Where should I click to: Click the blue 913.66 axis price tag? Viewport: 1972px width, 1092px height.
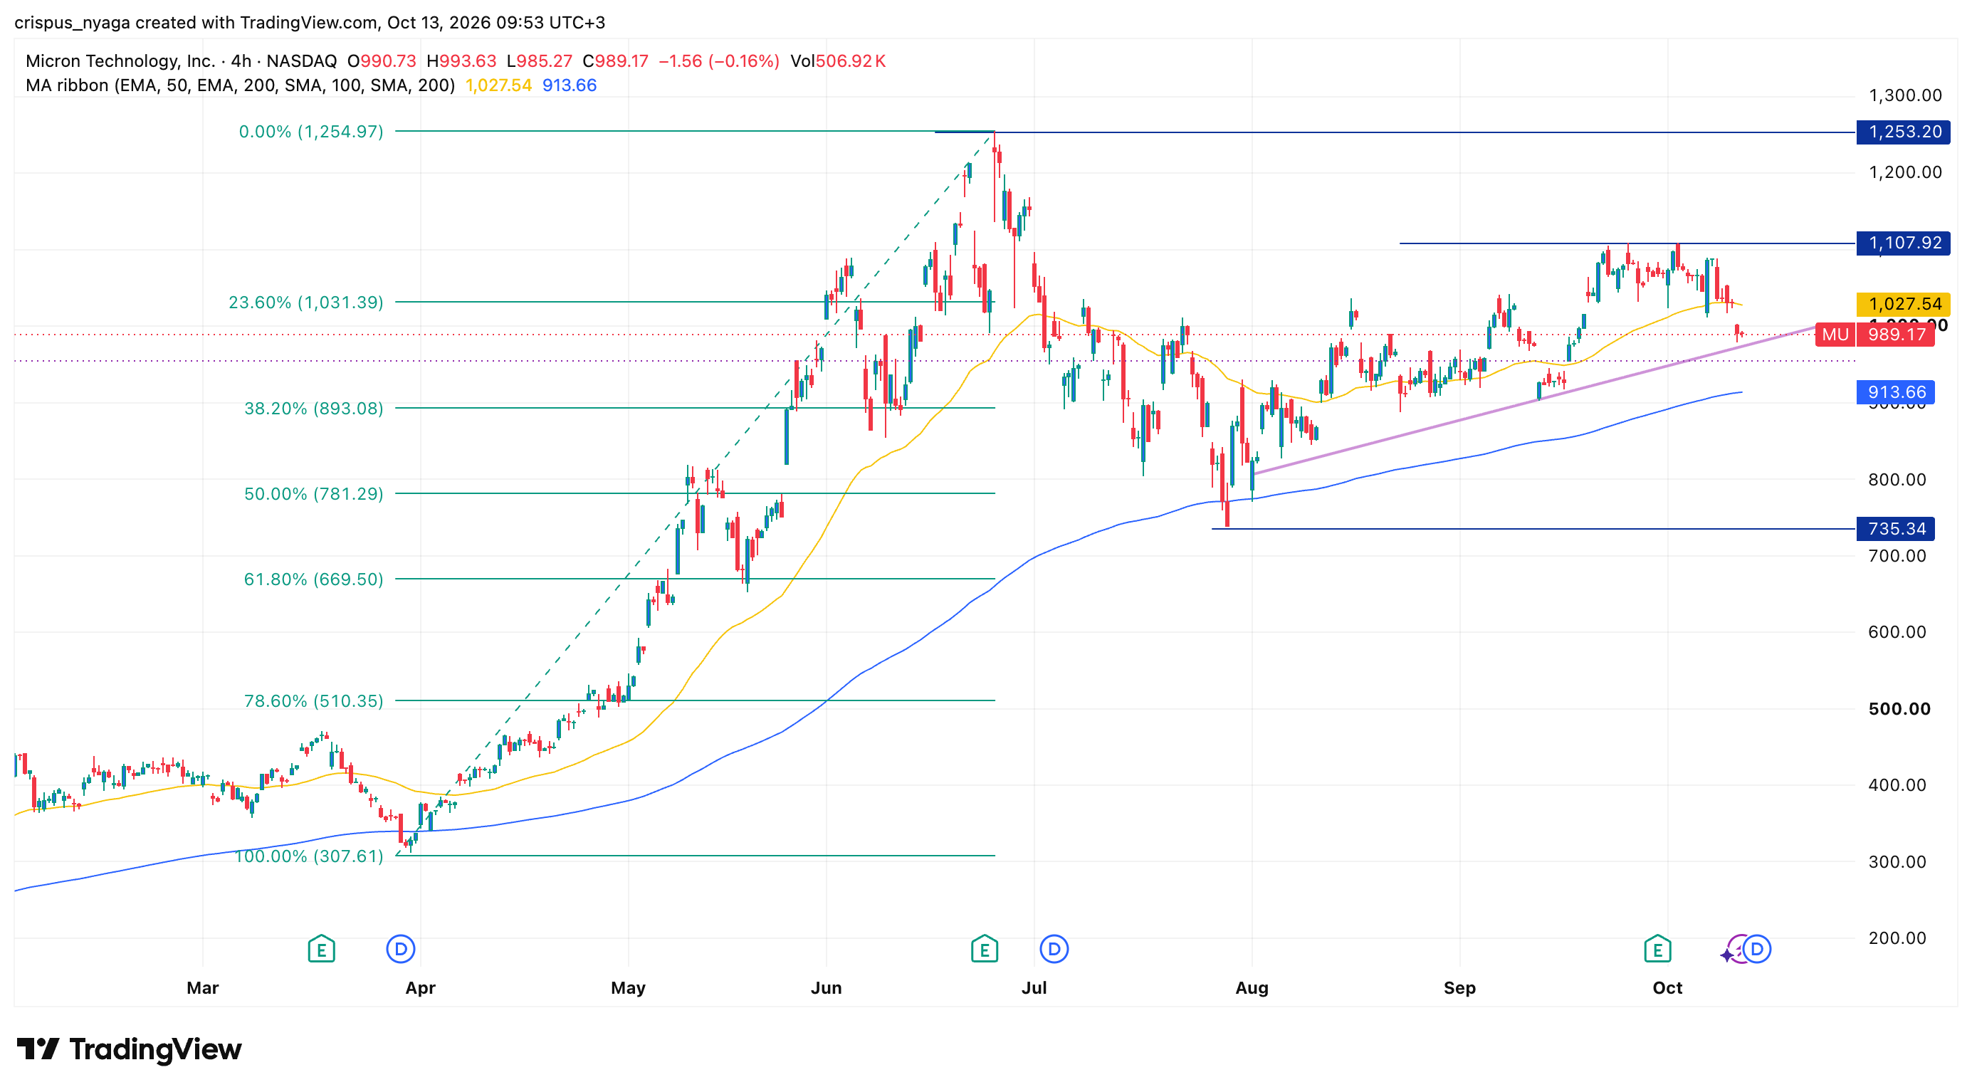(x=1895, y=392)
